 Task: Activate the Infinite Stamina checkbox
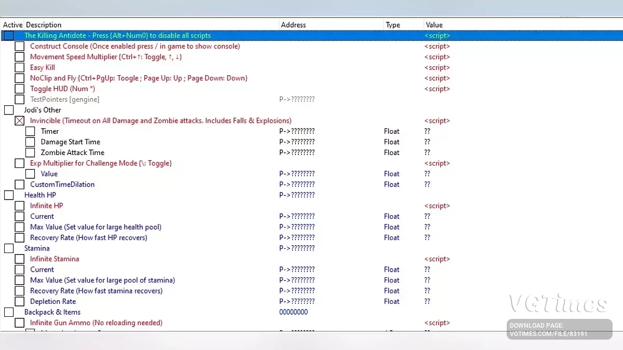tap(20, 259)
